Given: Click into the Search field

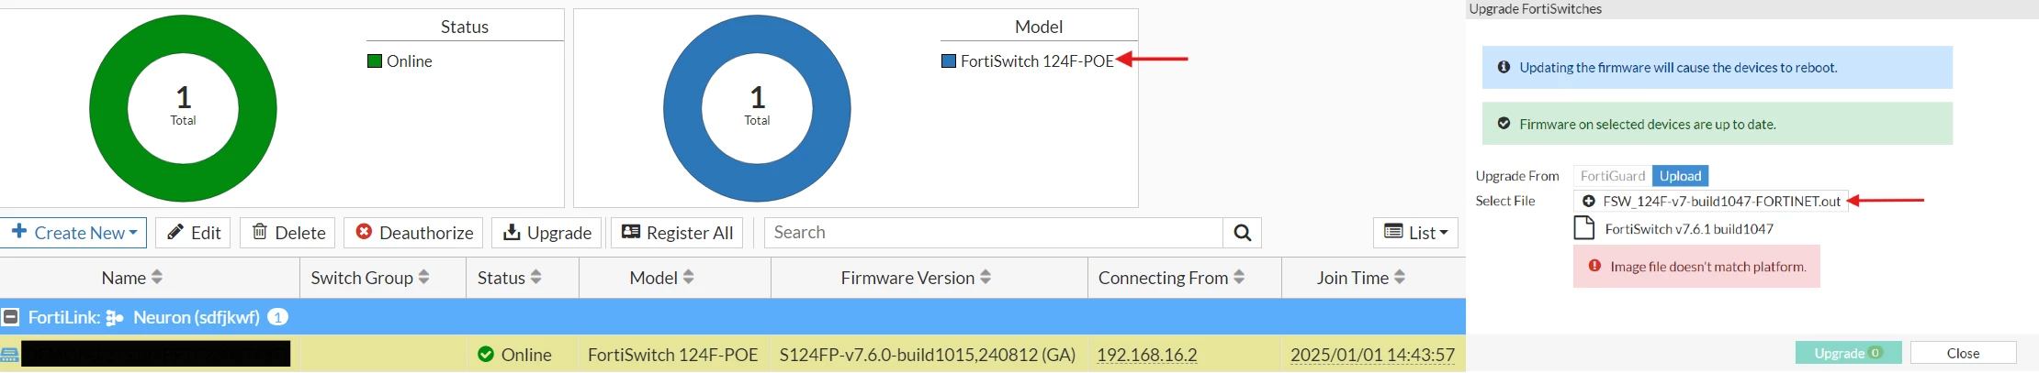Looking at the screenshot, I should [994, 233].
